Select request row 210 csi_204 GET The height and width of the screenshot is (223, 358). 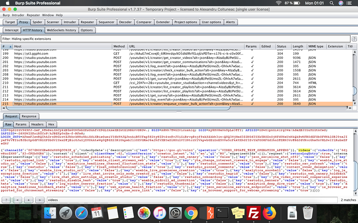pos(177,83)
